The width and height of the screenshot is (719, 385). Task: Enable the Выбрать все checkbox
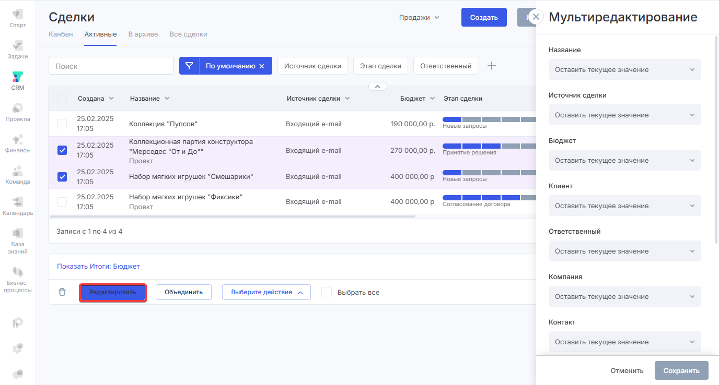point(327,292)
